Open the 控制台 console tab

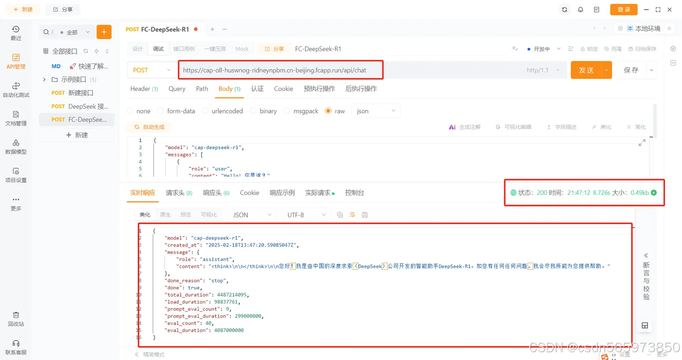[355, 192]
